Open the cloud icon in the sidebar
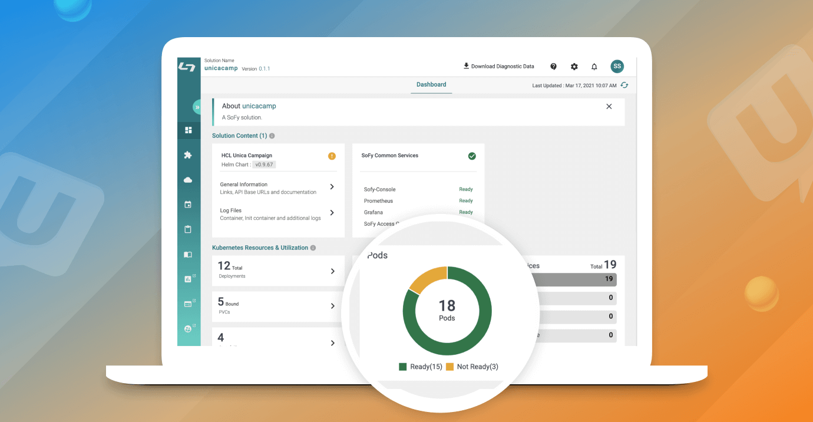Viewport: 813px width, 422px height. point(188,180)
